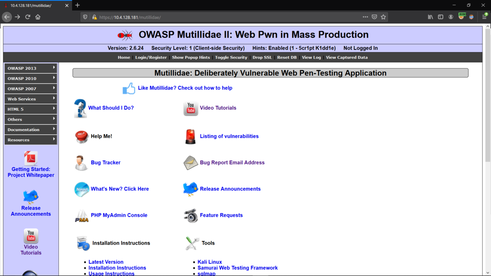Click the blue bird icon beside Release Announcements link

pyautogui.click(x=191, y=189)
